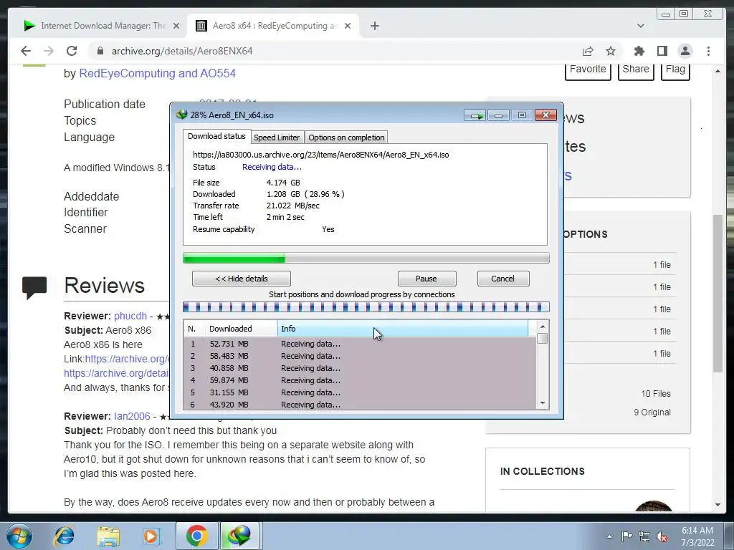Viewport: 734px width, 550px height.
Task: Select the Aero8 x64 browser tab
Action: pos(274,26)
